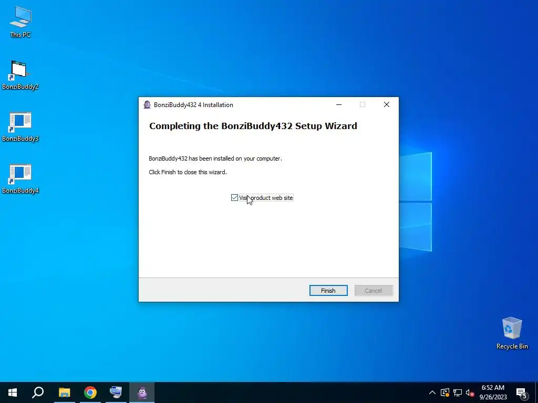Image resolution: width=538 pixels, height=403 pixels.
Task: Click Finish to close the wizard
Action: [328, 291]
